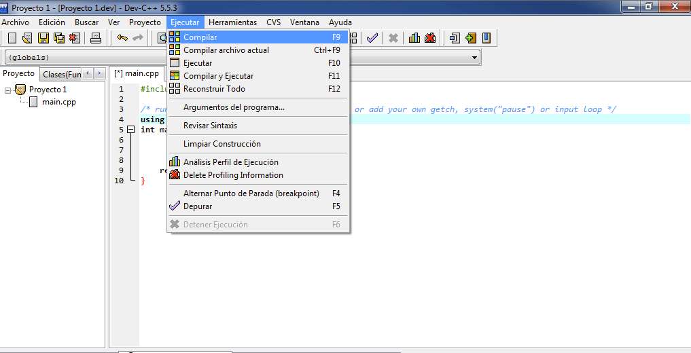Click the Open file toolbar icon

point(27,38)
